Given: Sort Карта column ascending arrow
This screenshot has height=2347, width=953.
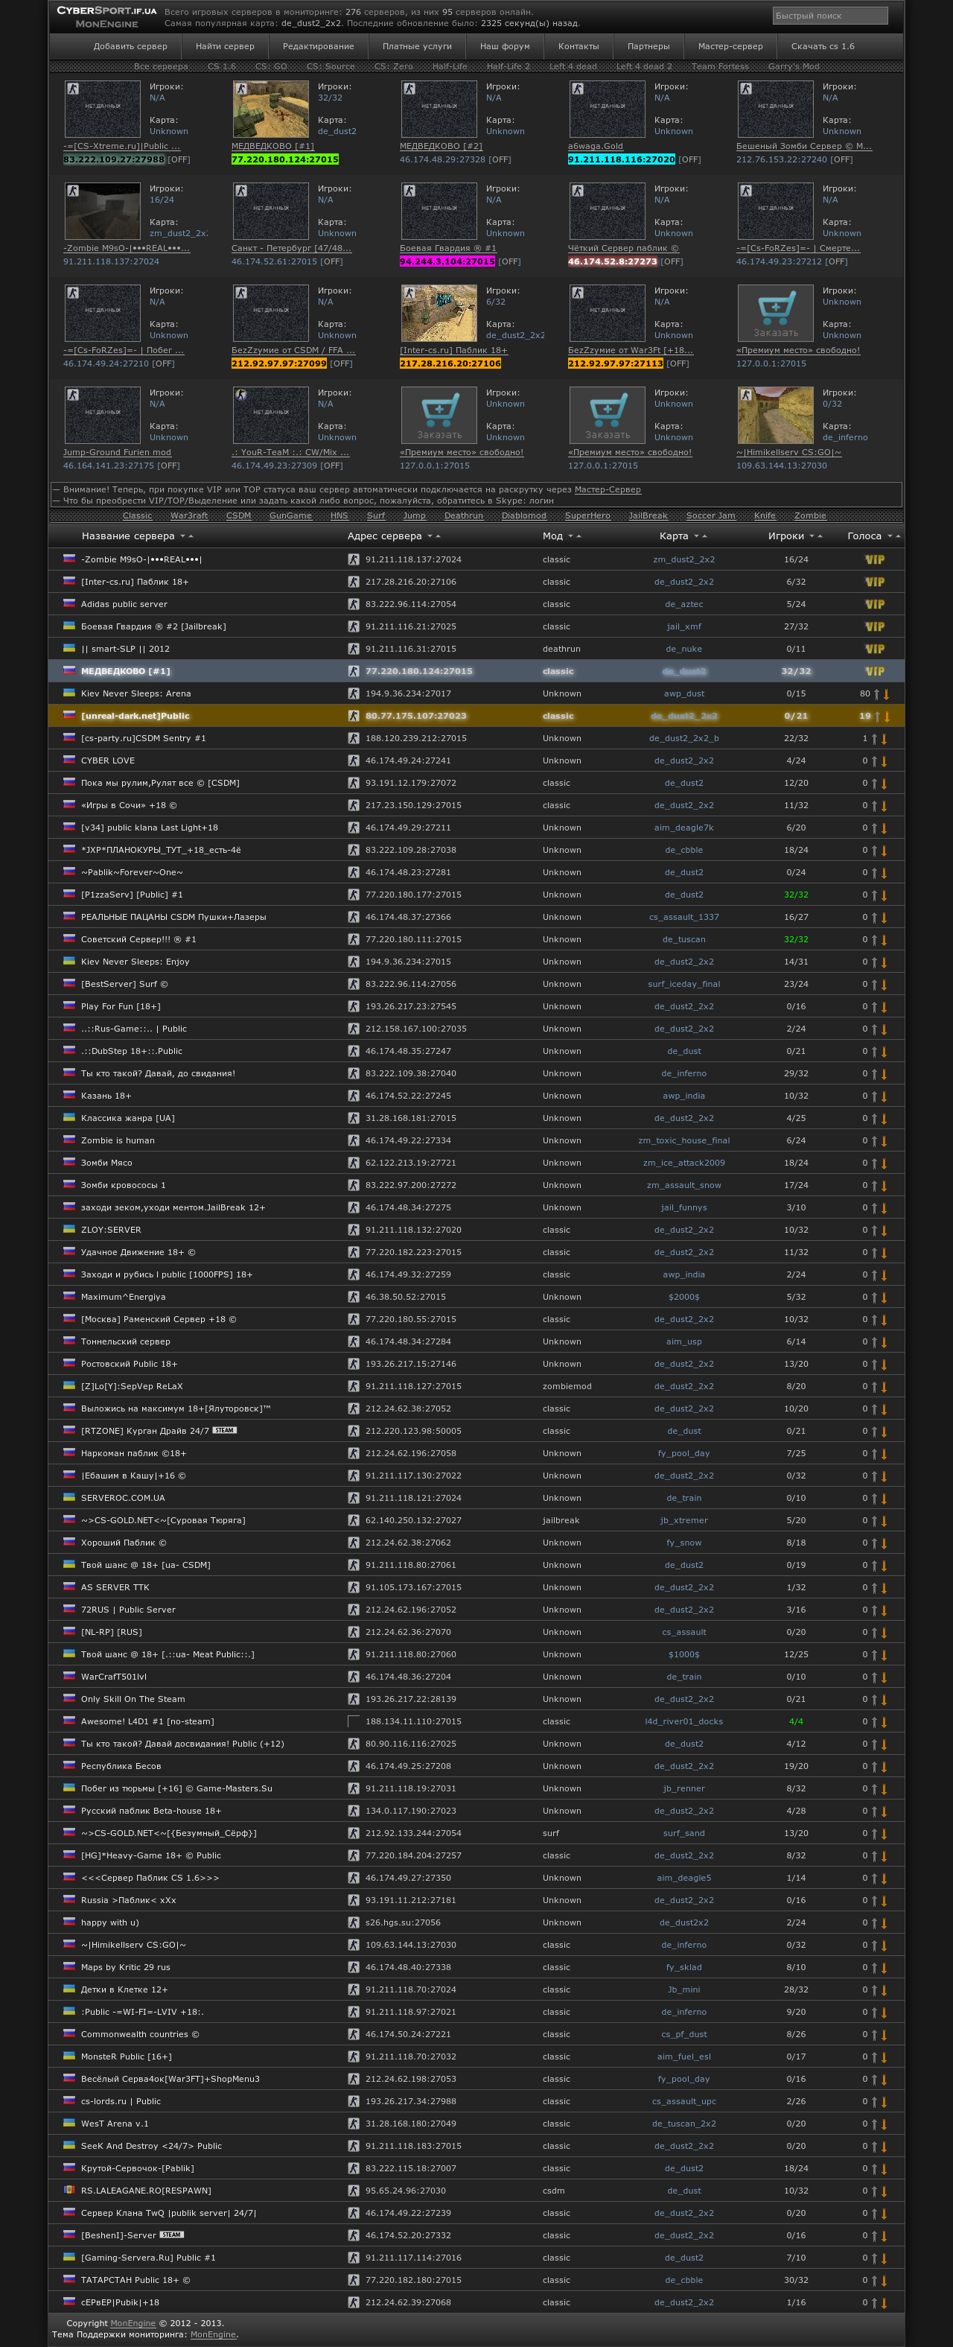Looking at the screenshot, I should tap(704, 536).
